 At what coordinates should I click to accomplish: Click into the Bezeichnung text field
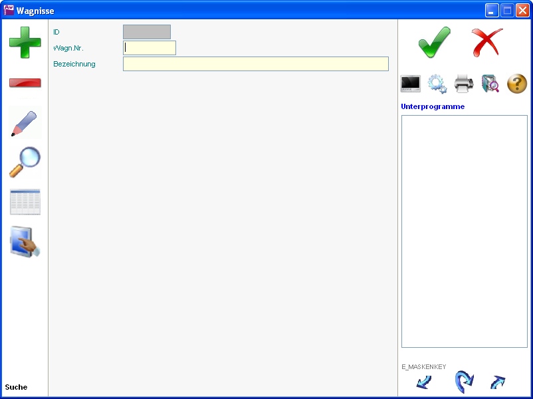tap(255, 64)
